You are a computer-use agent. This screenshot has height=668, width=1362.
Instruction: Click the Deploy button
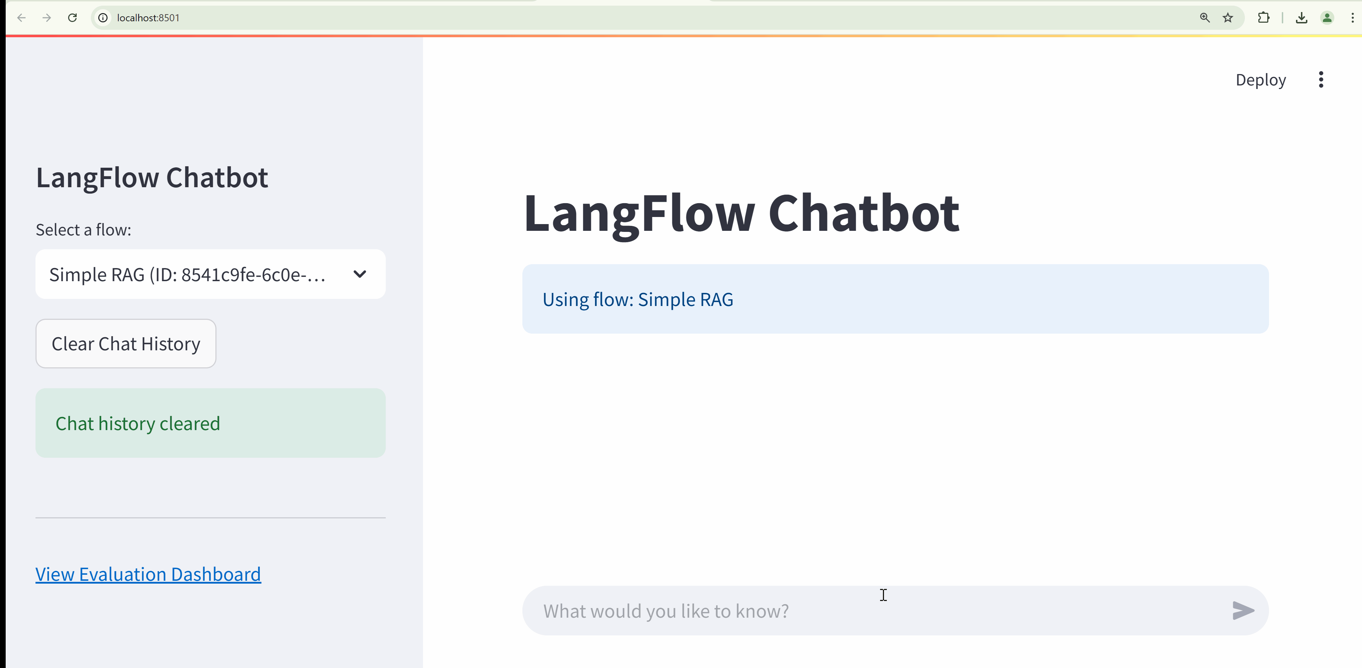pos(1261,80)
